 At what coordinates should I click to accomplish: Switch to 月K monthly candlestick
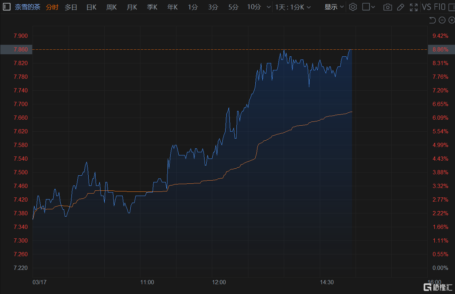click(x=132, y=7)
